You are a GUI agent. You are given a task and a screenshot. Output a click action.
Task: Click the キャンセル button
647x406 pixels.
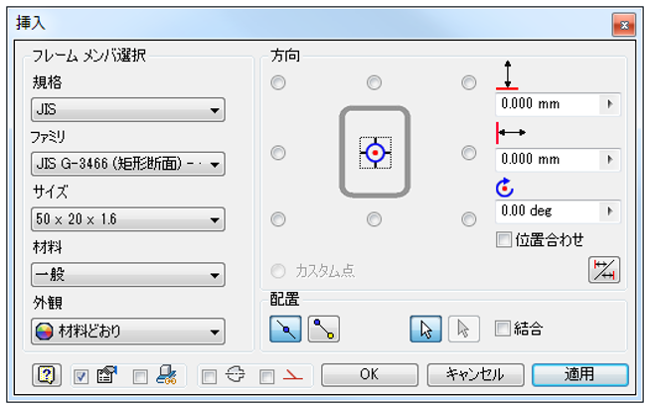[x=475, y=374]
